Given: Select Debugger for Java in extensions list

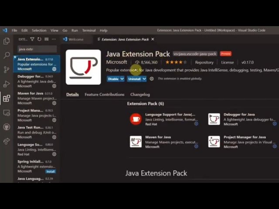Looking at the screenshot, I should tap(37, 81).
